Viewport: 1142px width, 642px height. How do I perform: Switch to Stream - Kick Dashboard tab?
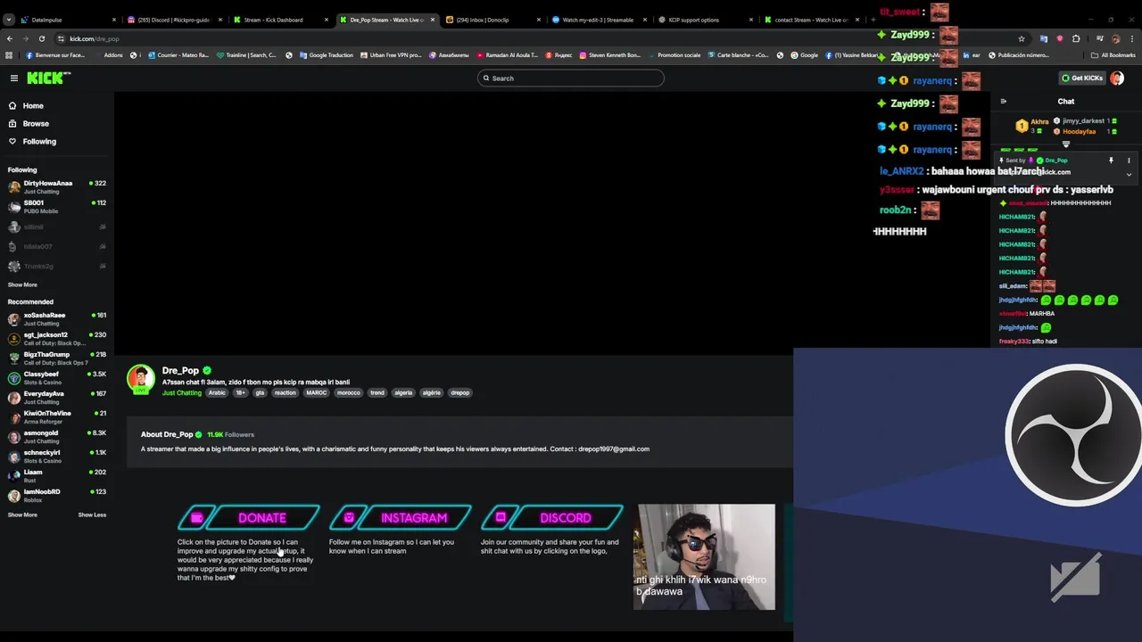[x=279, y=20]
